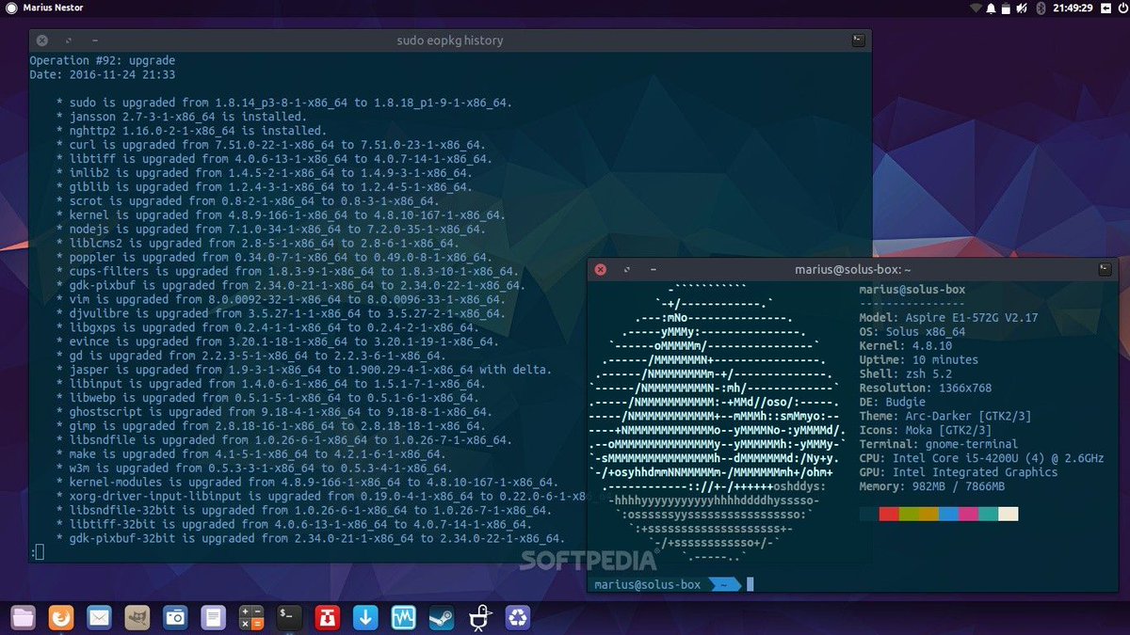Image resolution: width=1130 pixels, height=635 pixels.
Task: Open the Bluetooth indicator
Action: [x=1041, y=8]
